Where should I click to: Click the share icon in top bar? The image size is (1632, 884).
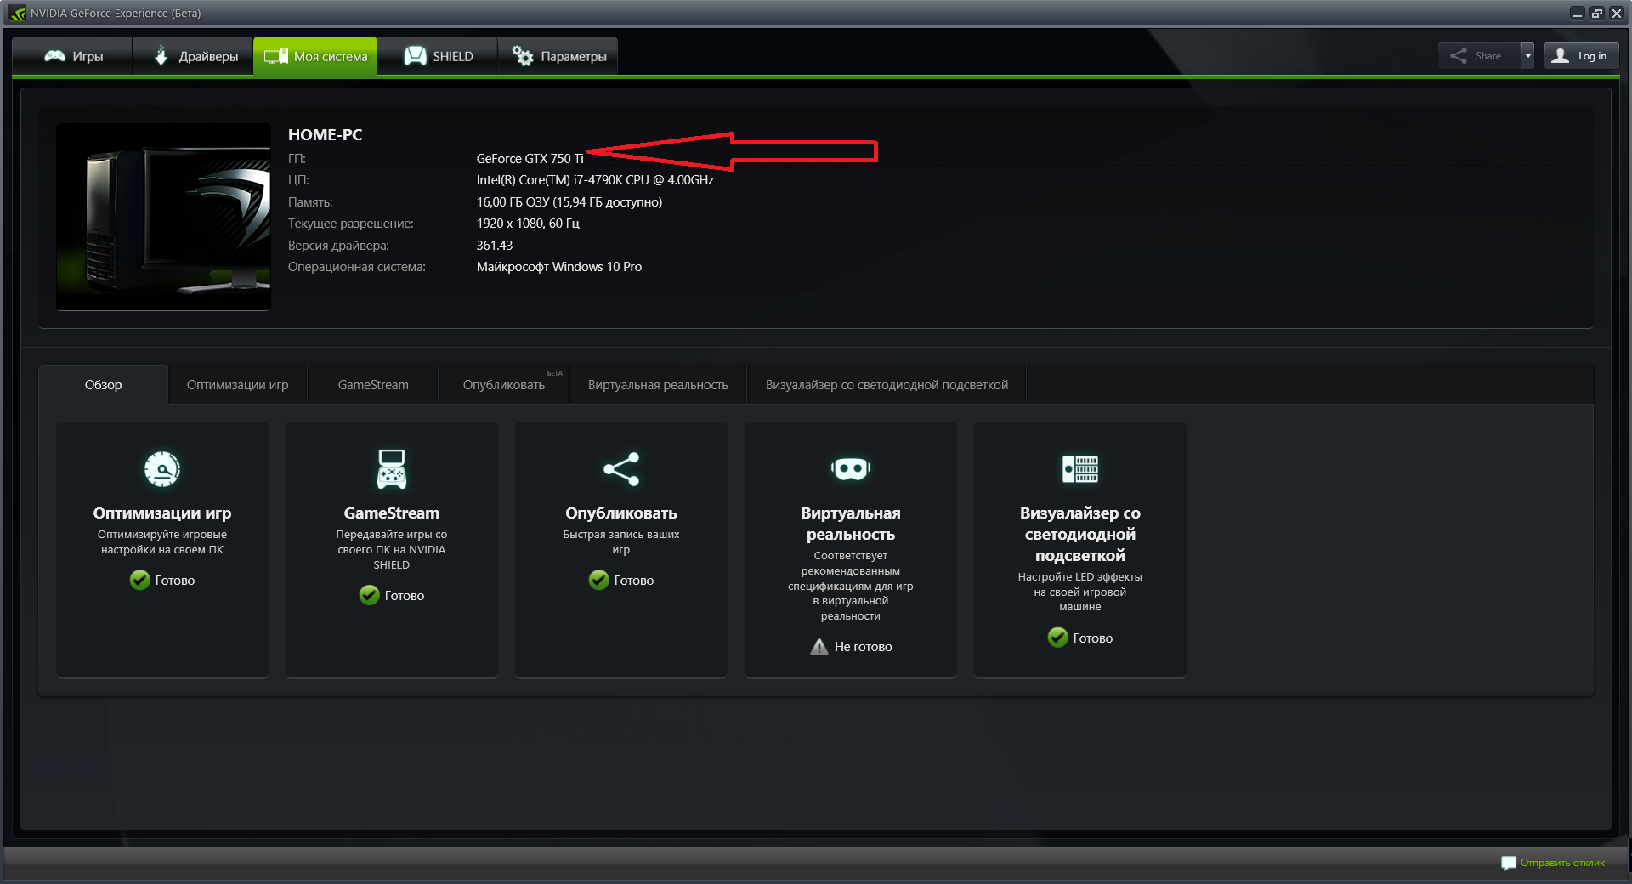[x=1459, y=56]
